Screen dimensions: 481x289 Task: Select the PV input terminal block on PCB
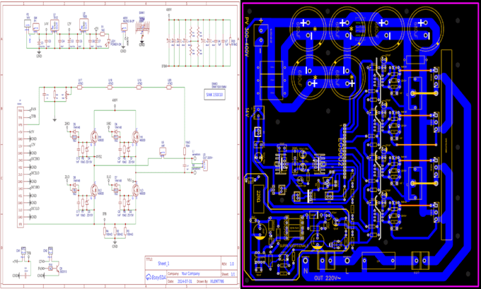(261, 35)
